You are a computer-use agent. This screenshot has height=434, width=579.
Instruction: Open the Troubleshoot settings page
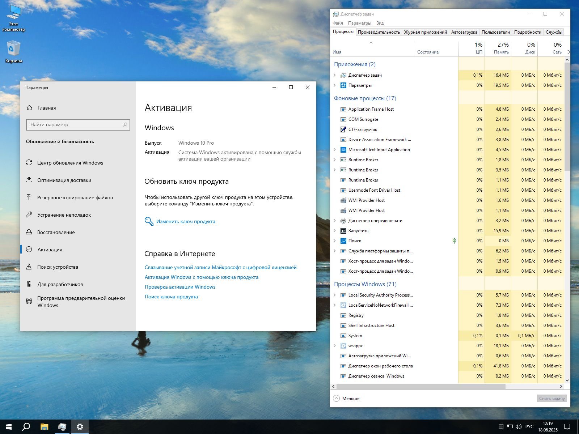click(64, 215)
